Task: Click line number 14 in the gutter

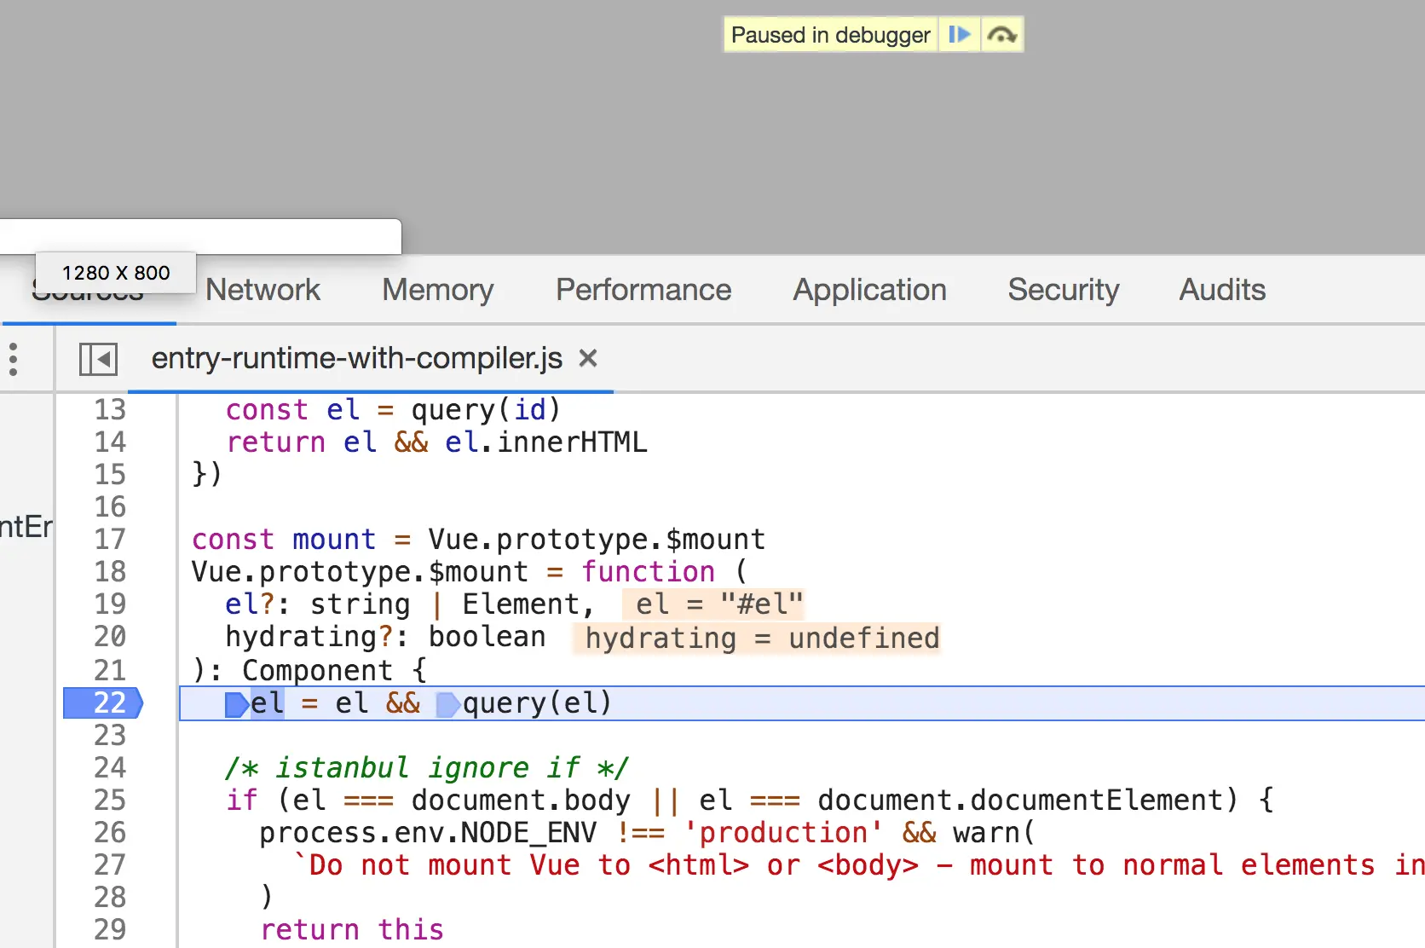Action: click(x=110, y=442)
